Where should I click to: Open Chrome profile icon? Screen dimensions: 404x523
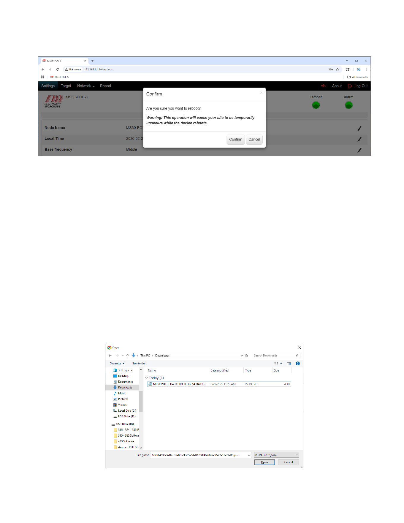[359, 69]
